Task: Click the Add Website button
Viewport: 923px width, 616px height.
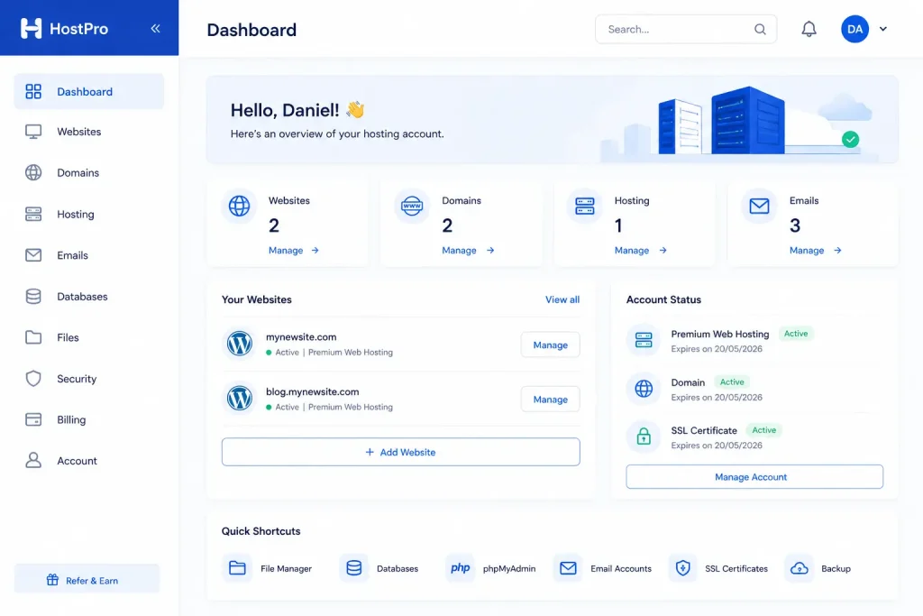Action: [x=401, y=452]
